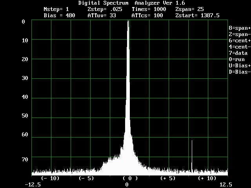Click the '0' y-axis top label

click(x=24, y=22)
